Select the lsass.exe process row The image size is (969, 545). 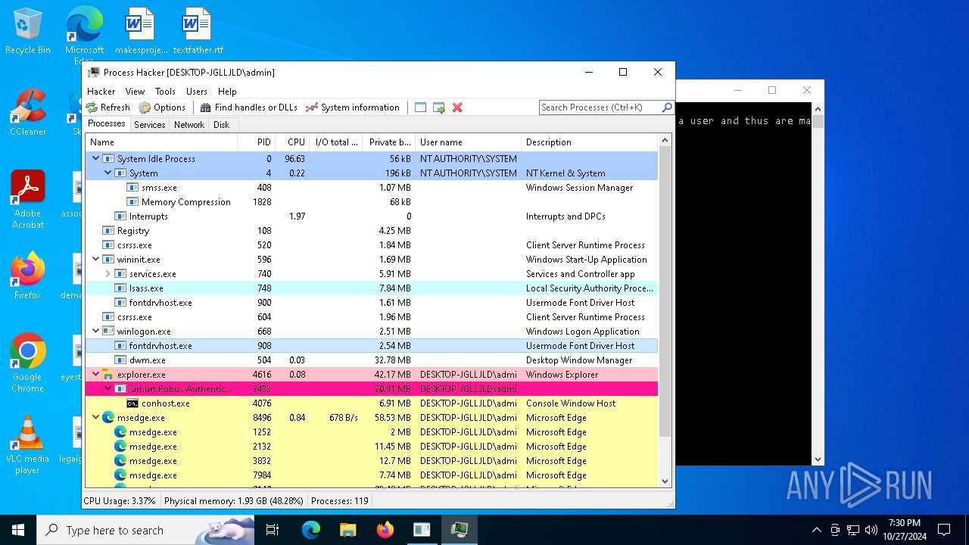[x=372, y=288]
